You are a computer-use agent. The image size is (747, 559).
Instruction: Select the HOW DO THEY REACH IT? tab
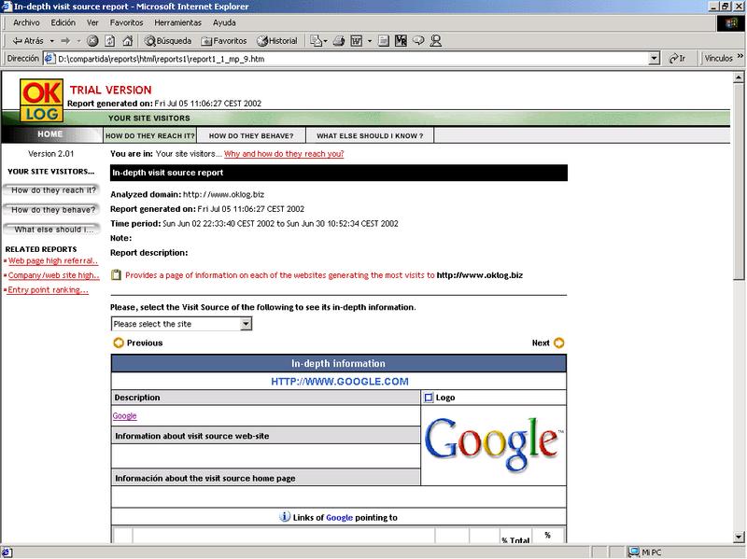150,135
